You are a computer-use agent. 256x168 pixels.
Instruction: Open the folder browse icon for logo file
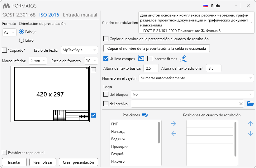[250, 104]
